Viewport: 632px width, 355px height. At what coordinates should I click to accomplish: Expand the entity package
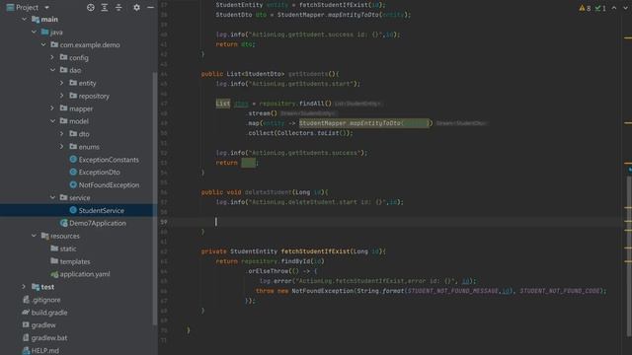point(61,83)
